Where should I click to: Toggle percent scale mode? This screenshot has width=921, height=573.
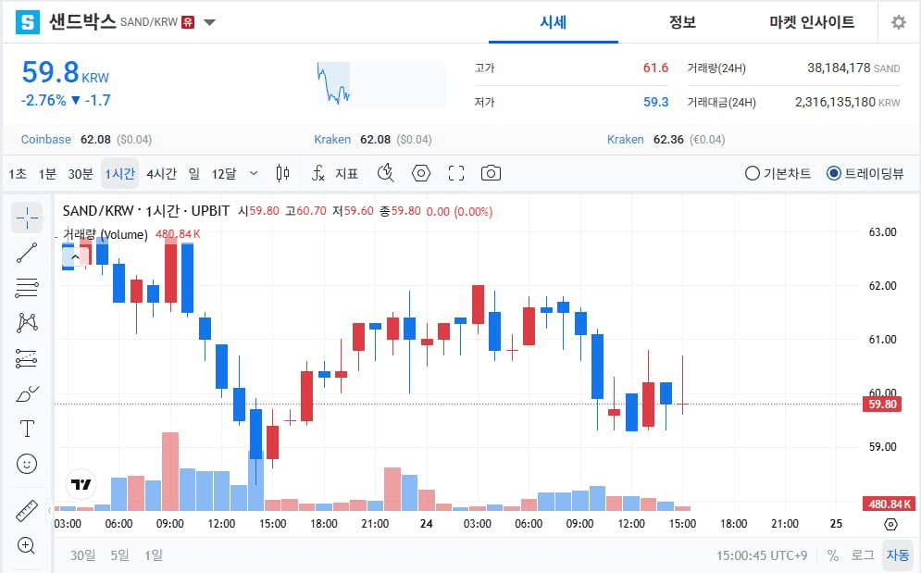point(832,555)
